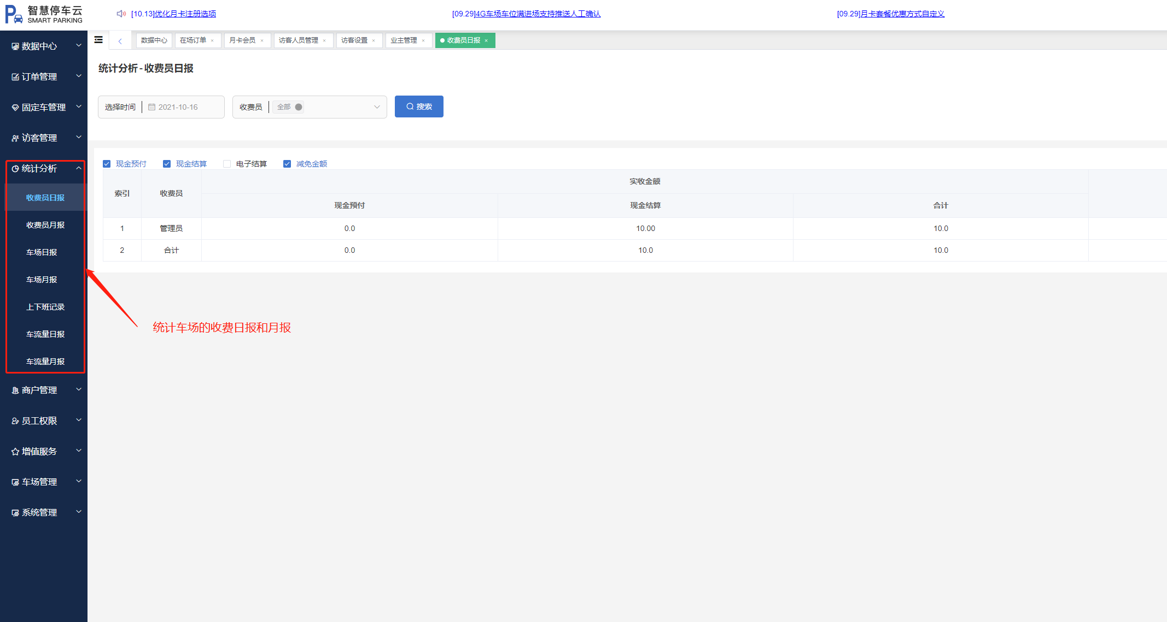Close the 月卡会员 tab
This screenshot has width=1167, height=622.
click(262, 40)
